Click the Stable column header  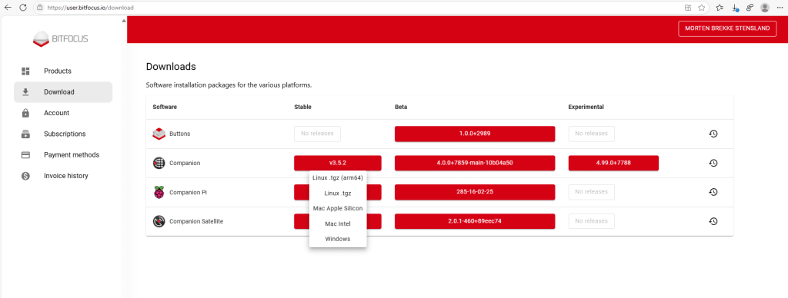pos(303,108)
